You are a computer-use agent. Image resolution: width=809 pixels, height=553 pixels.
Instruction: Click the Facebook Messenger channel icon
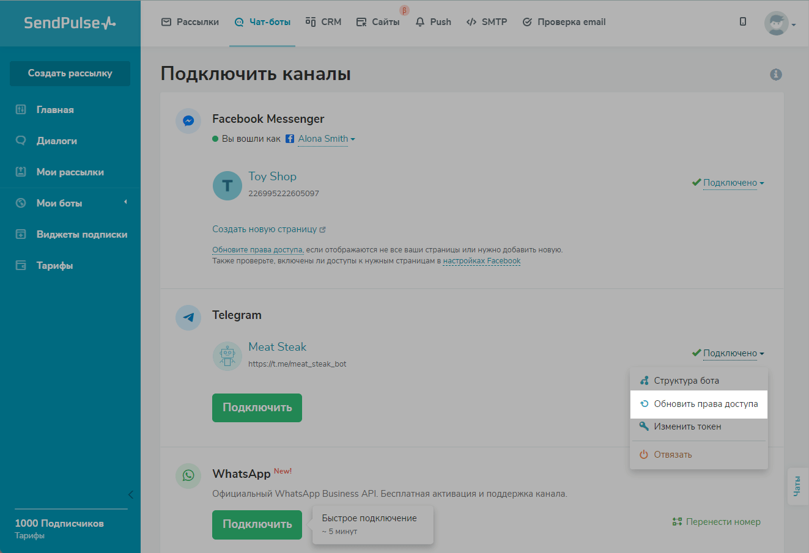point(188,121)
